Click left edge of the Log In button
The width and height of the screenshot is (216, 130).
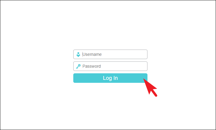click(x=75, y=78)
